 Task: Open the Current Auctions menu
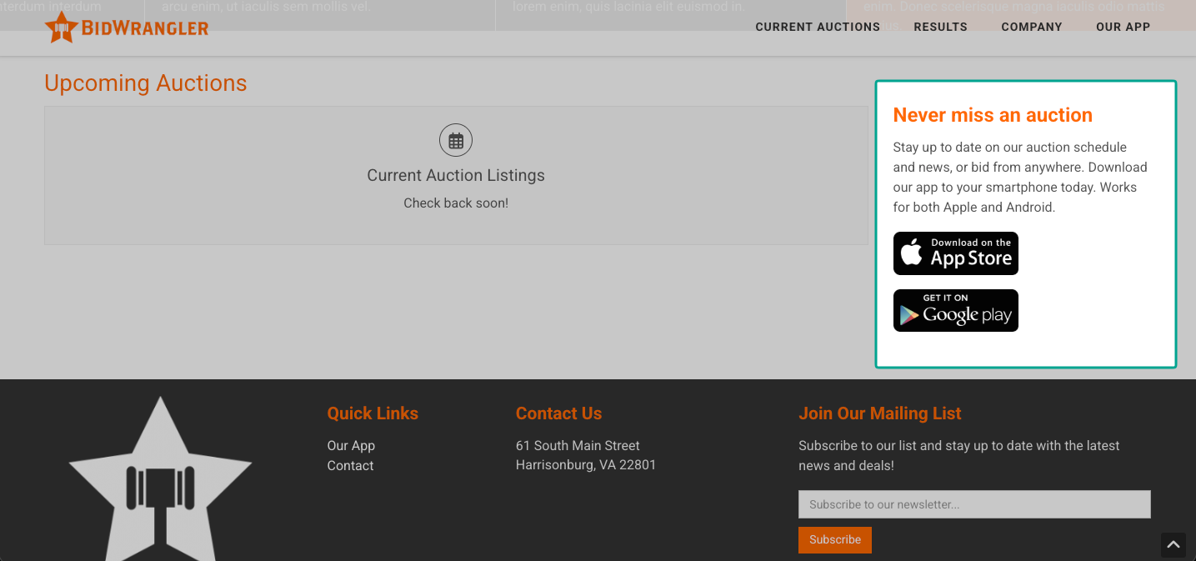pyautogui.click(x=818, y=27)
